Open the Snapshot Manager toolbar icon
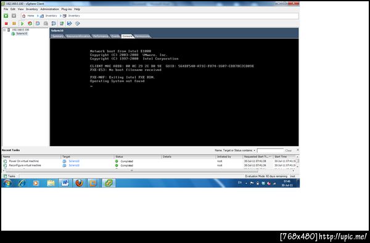 [x=54, y=23]
